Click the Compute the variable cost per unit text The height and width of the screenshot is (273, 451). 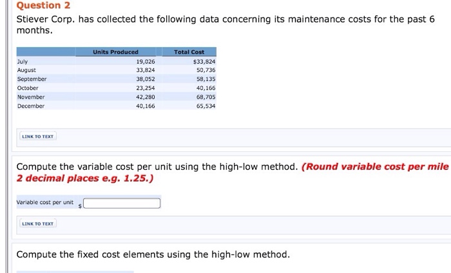click(157, 167)
